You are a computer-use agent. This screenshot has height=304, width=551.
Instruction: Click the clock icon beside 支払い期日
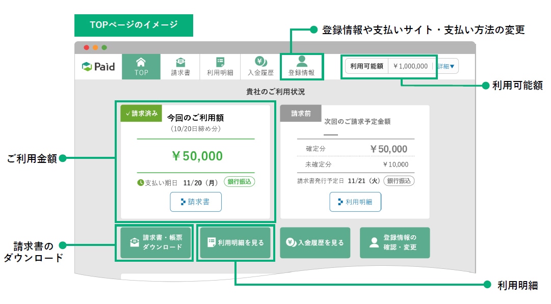141,182
